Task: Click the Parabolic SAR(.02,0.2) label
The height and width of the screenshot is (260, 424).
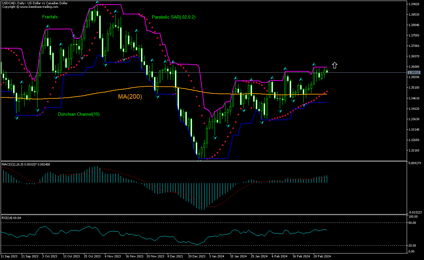Action: coord(173,17)
